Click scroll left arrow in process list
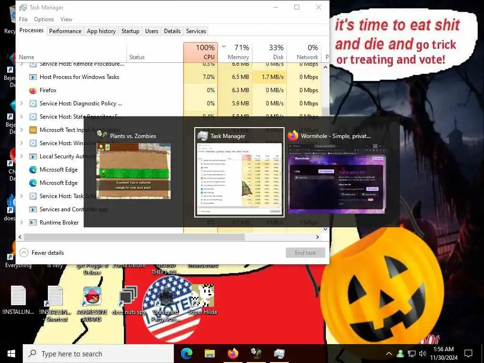This screenshot has width=484, height=363. pos(20,237)
